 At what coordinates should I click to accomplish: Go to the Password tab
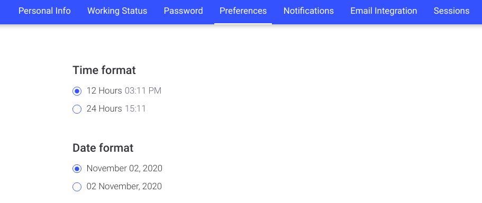pyautogui.click(x=183, y=11)
